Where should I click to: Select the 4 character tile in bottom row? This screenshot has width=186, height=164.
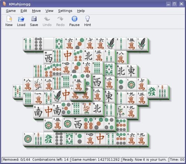tap(90, 139)
